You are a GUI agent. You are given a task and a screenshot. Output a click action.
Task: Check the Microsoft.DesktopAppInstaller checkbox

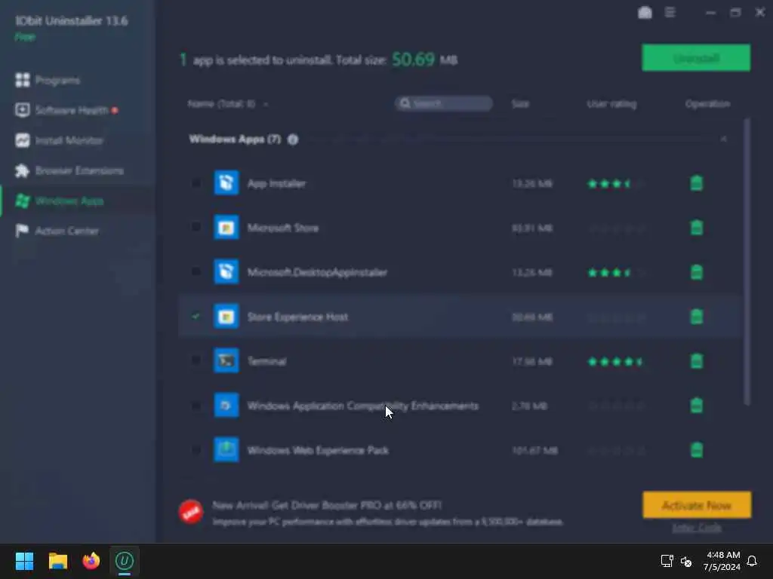pyautogui.click(x=196, y=271)
